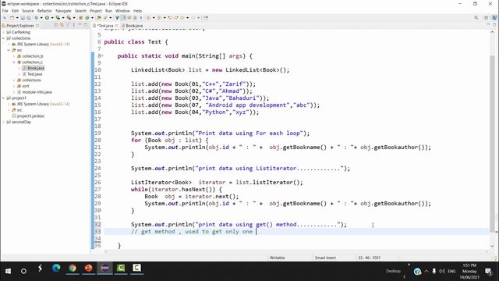Open the New Java Class dropdown arrow

tap(92, 18)
